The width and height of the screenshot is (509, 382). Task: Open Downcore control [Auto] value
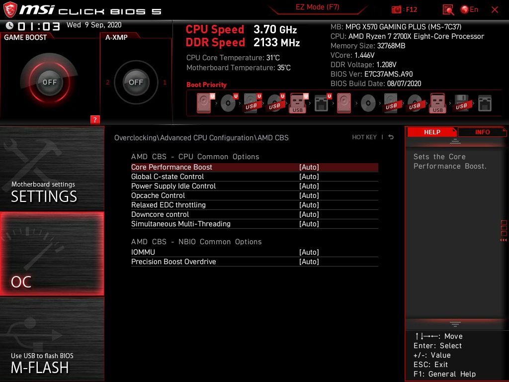(x=309, y=214)
